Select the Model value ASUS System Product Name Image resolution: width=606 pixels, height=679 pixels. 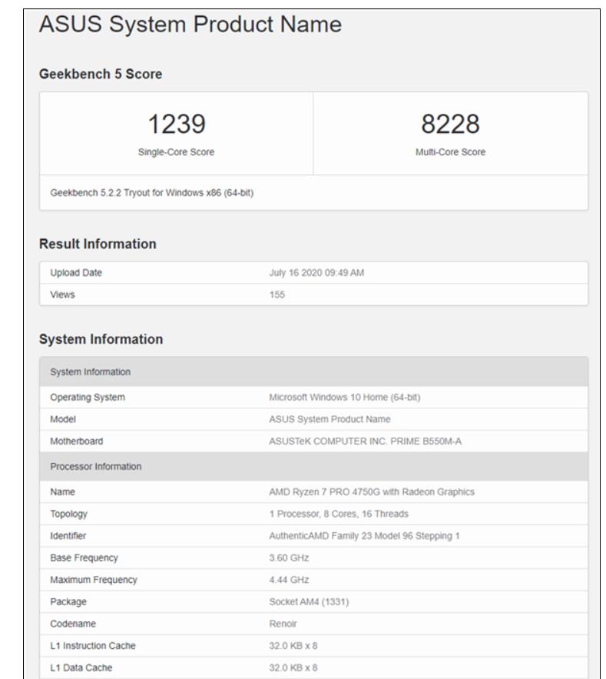(x=329, y=419)
